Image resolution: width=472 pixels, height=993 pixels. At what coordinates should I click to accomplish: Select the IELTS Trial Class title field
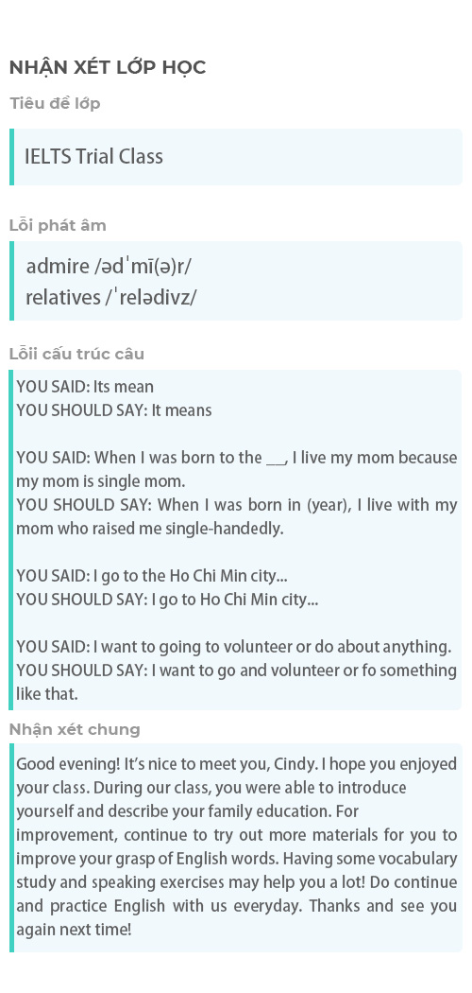pyautogui.click(x=238, y=157)
